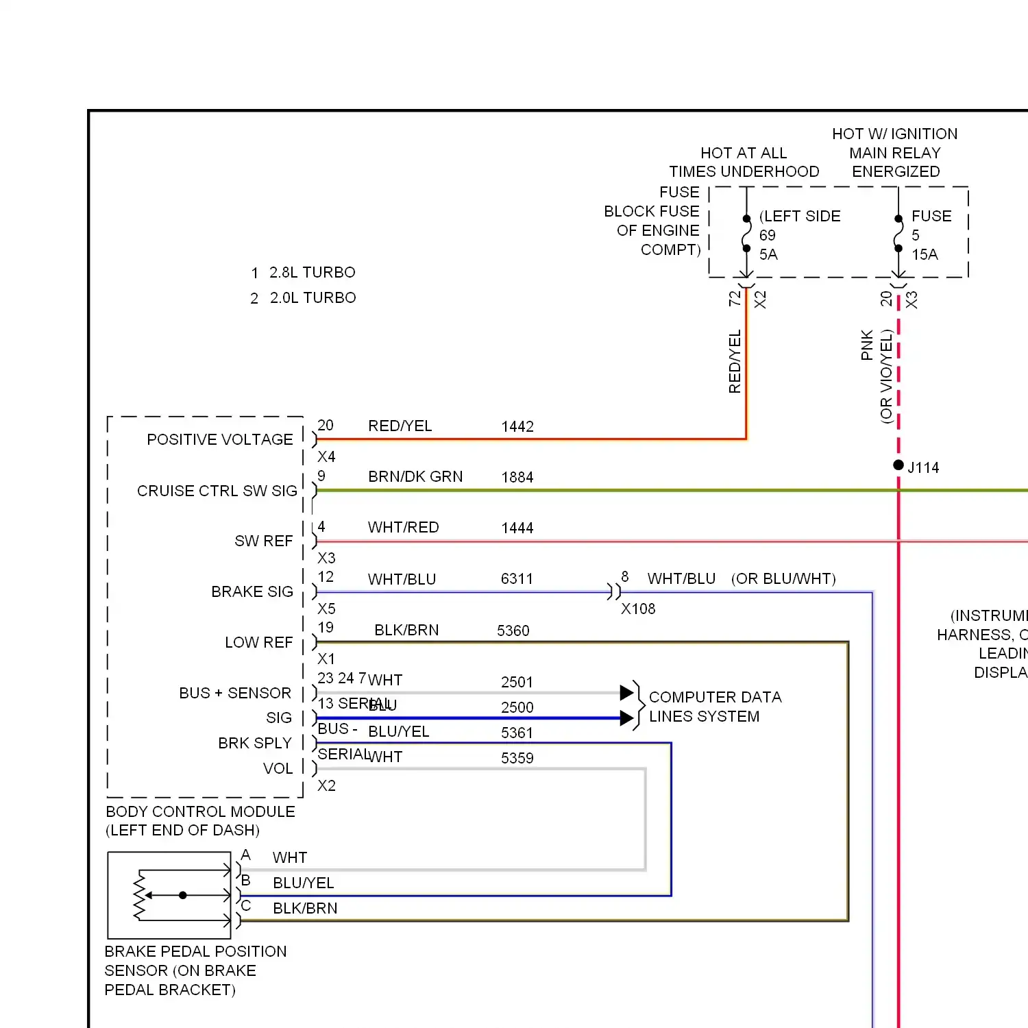Viewport: 1028px width, 1028px height.
Task: Click the 'LOW REF' label
Action: click(x=259, y=642)
